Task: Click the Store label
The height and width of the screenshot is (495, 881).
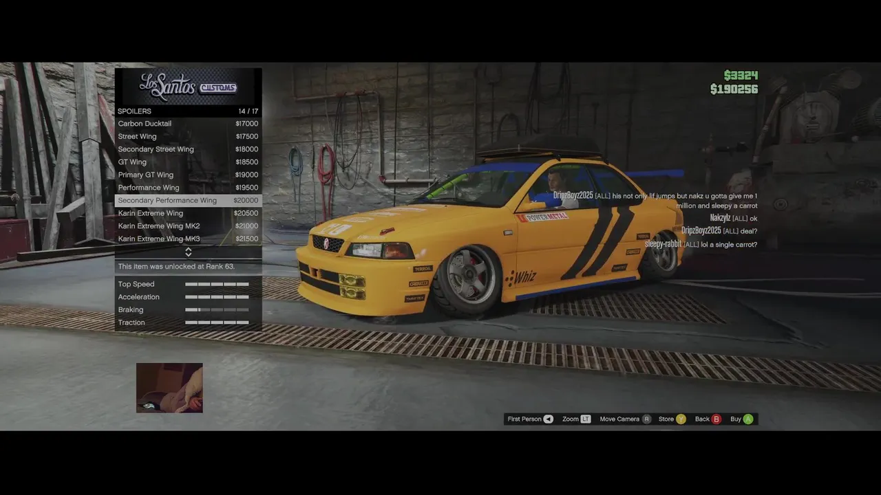Action: coord(666,419)
